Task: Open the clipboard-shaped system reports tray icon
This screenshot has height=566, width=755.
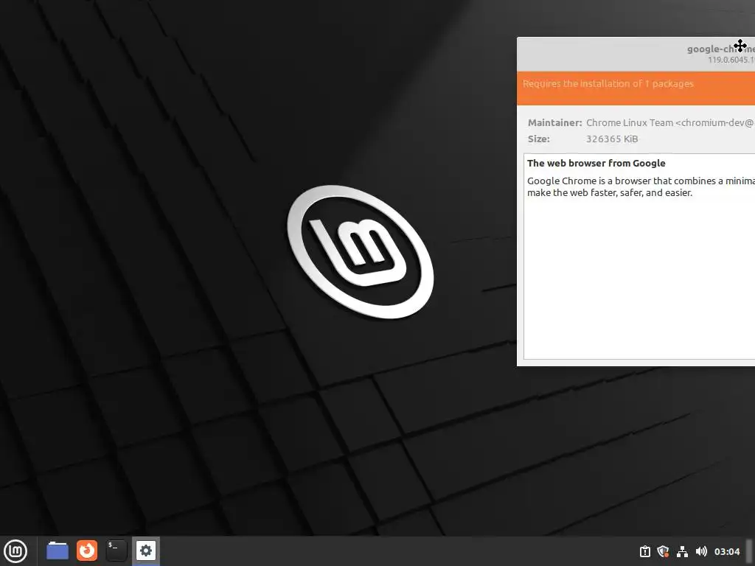Action: tap(644, 551)
